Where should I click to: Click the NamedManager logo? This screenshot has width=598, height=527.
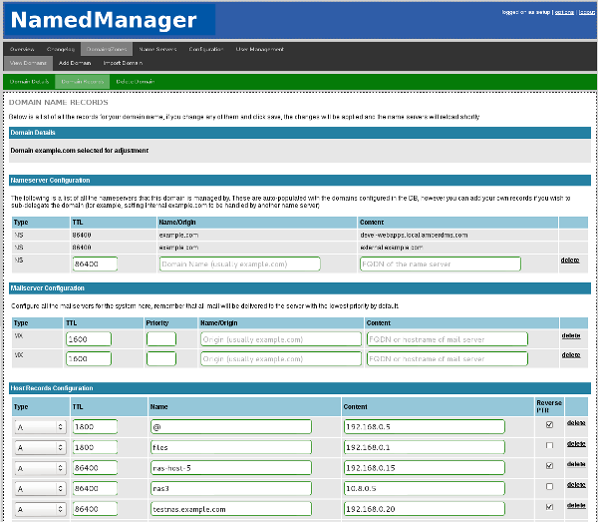click(110, 20)
